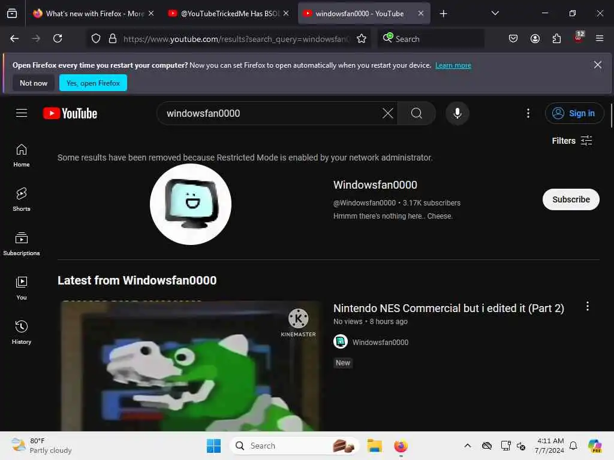List all tabs dropdown arrow

[x=495, y=13]
